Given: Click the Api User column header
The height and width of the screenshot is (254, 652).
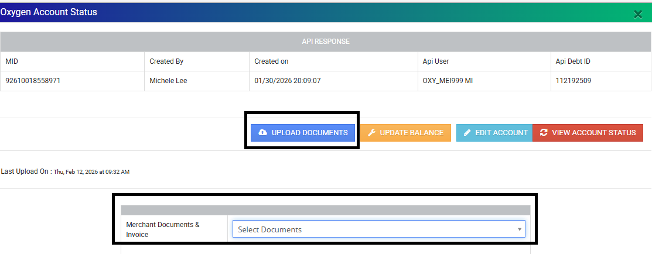Looking at the screenshot, I should pos(436,61).
